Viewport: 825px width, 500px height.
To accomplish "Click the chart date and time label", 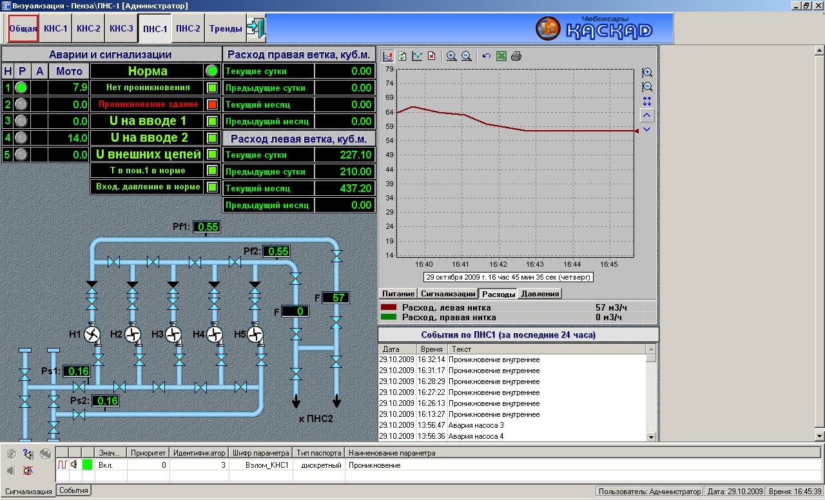I will (x=509, y=277).
